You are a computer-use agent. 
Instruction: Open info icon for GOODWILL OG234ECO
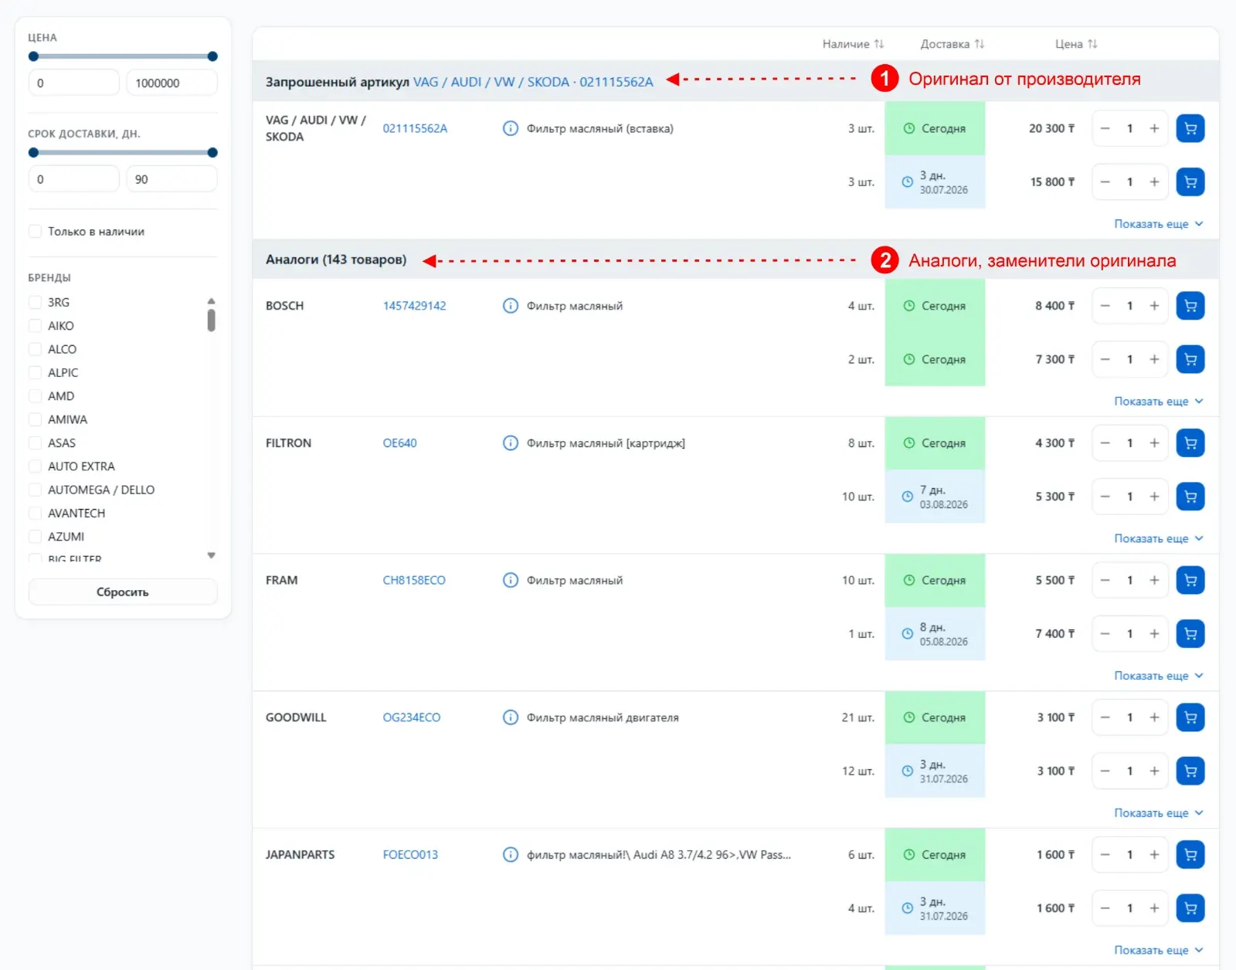tap(511, 717)
